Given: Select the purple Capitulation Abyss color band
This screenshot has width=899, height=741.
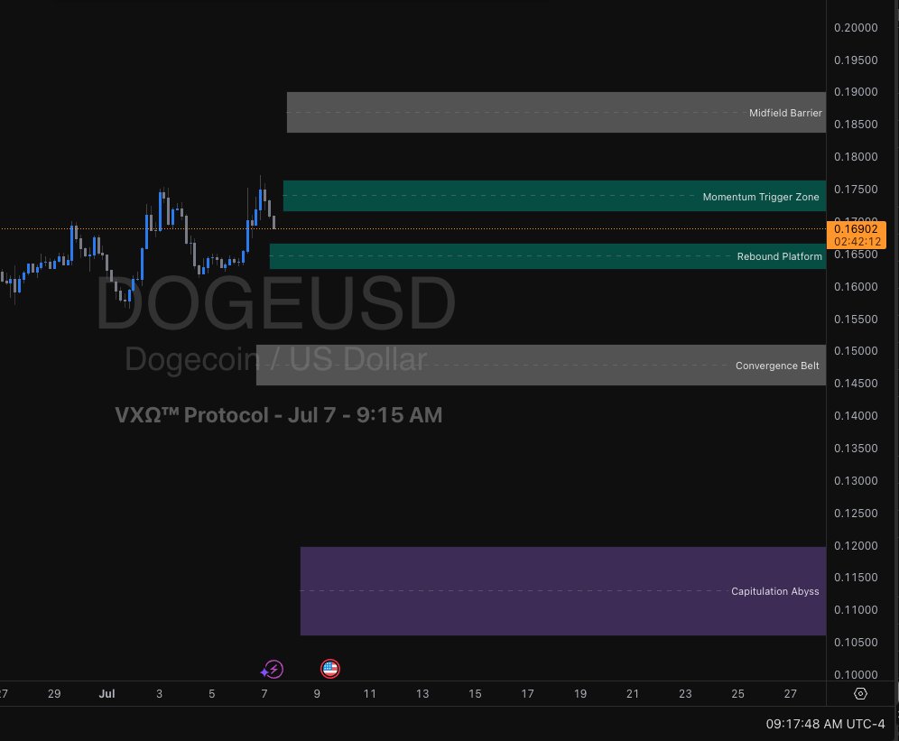Looking at the screenshot, I should (x=560, y=590).
